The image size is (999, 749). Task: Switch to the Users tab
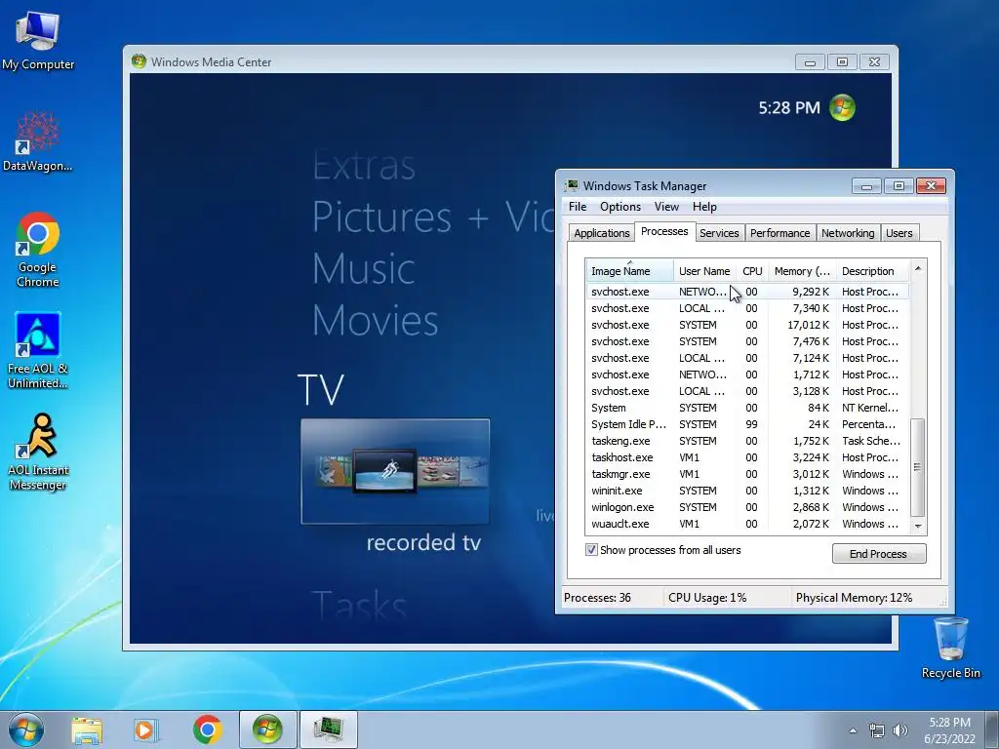pyautogui.click(x=899, y=233)
